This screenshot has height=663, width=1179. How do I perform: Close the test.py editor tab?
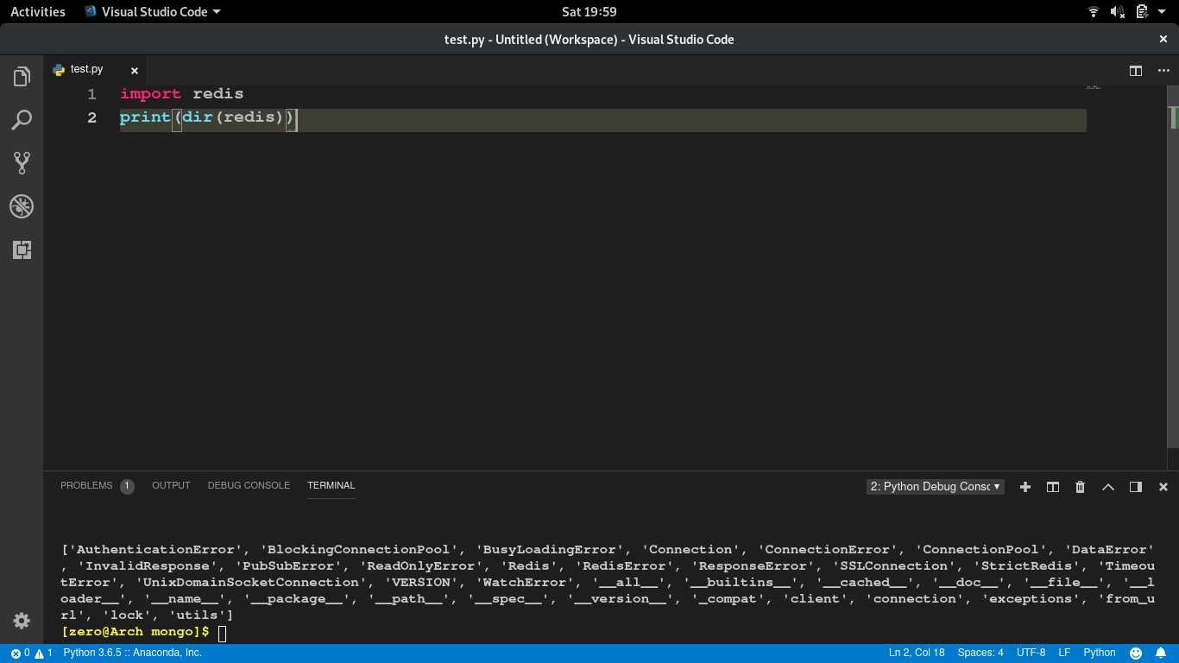[135, 70]
